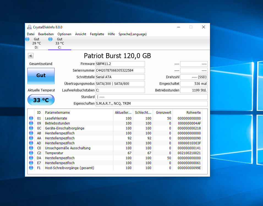Open the Sprache(Language) menu

point(132,34)
